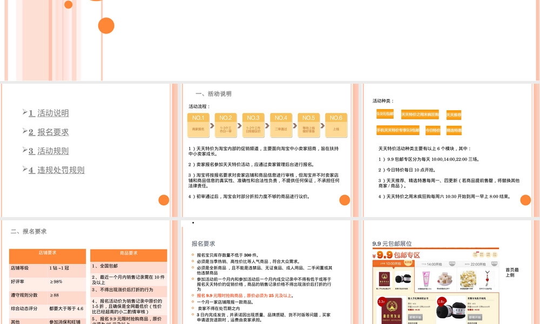The height and width of the screenshot is (324, 540).
Task: Click the '2）今日特价每日10点开抢。' line
Action: point(407,170)
